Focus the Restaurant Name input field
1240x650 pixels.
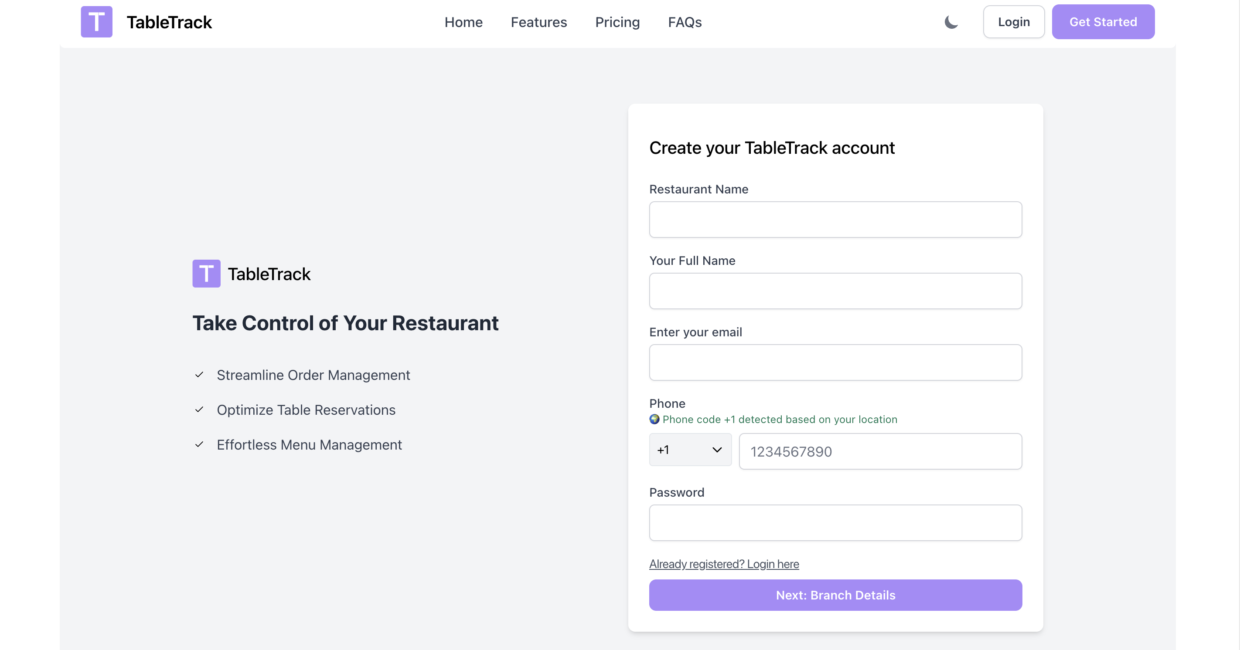coord(835,220)
